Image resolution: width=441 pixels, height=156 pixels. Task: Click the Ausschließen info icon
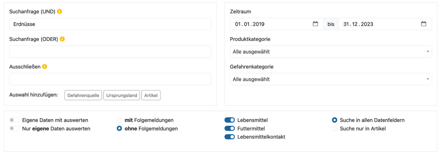(x=44, y=67)
